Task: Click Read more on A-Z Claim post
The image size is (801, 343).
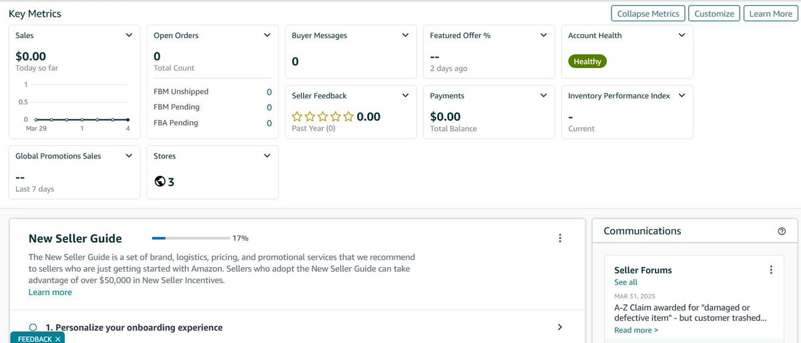Action: (636, 330)
